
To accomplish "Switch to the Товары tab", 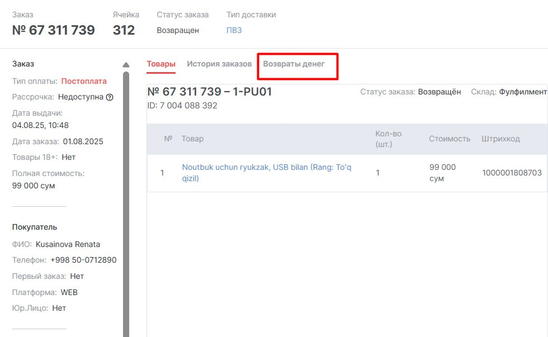I will 161,64.
